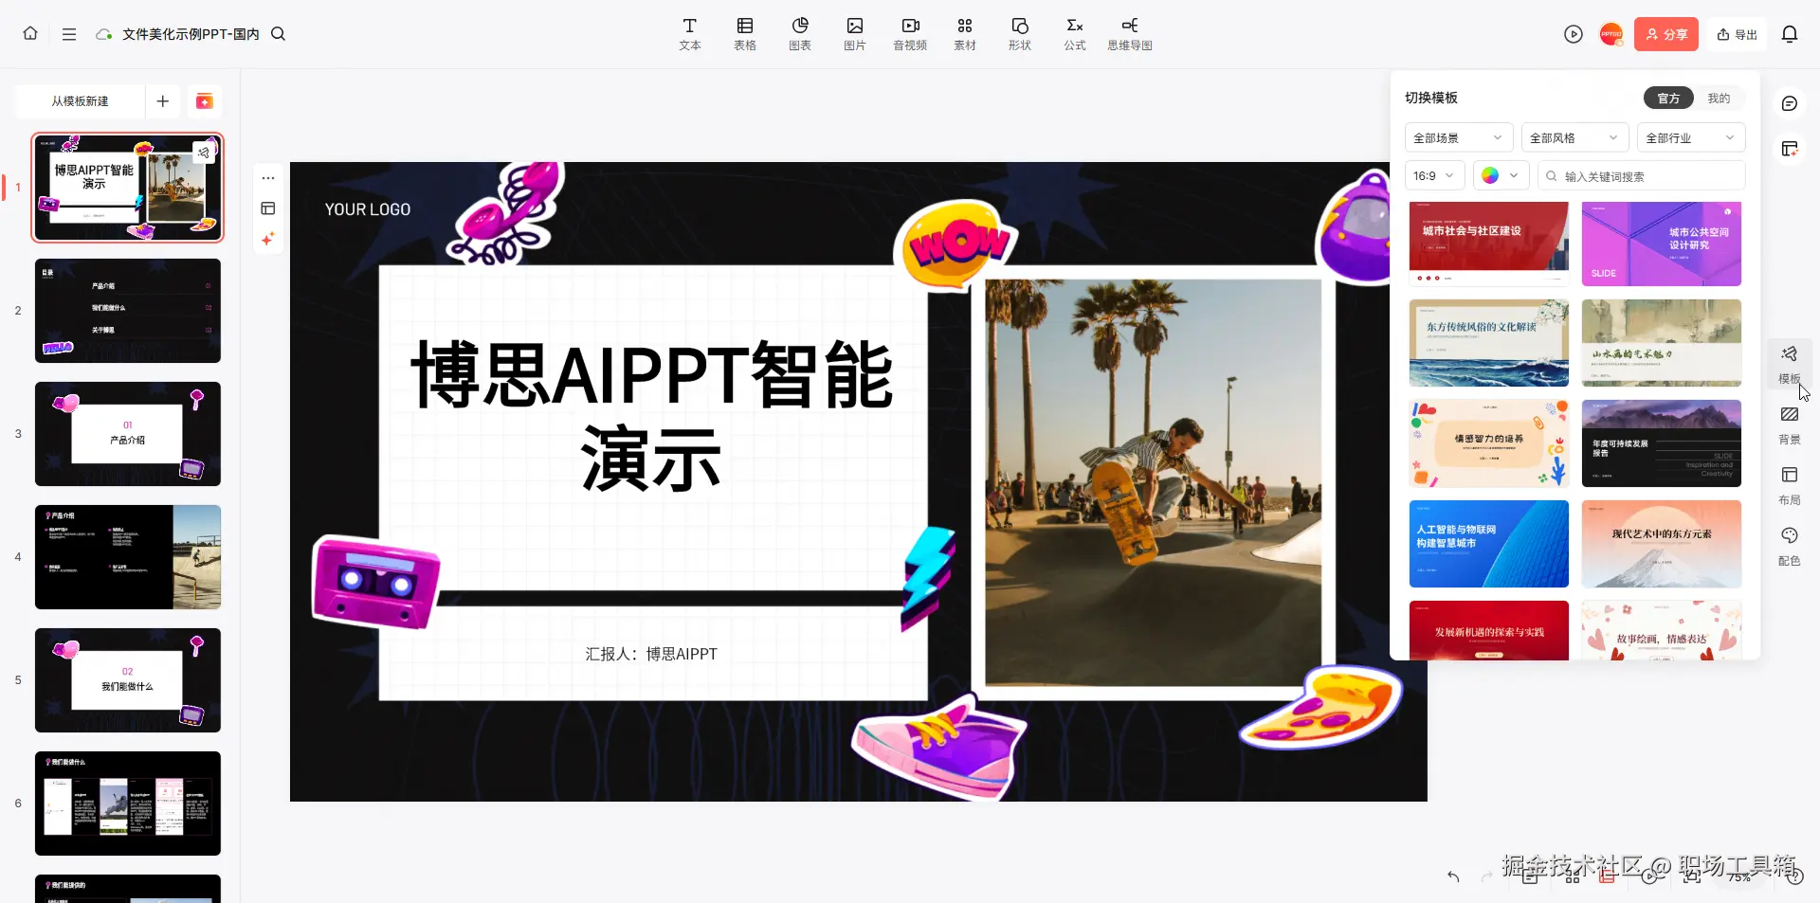Image resolution: width=1820 pixels, height=903 pixels.
Task: Click the 导出 export button
Action: pyautogui.click(x=1738, y=34)
